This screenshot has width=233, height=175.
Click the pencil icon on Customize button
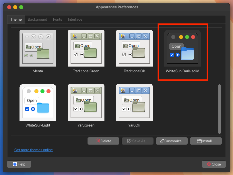pyautogui.click(x=162, y=141)
